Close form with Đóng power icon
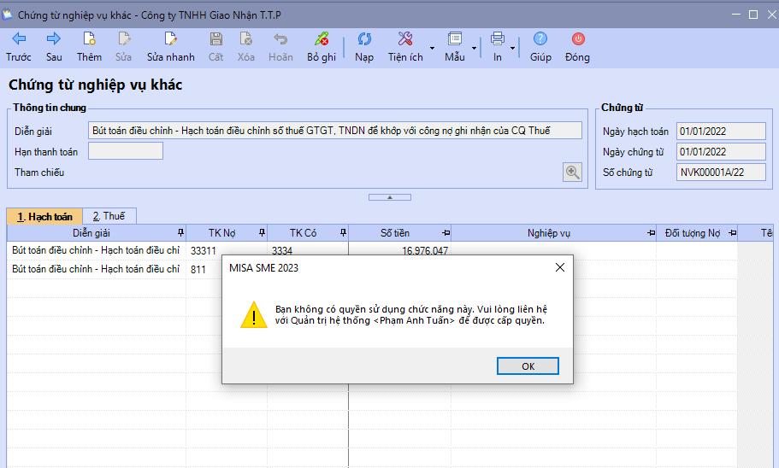 point(578,38)
